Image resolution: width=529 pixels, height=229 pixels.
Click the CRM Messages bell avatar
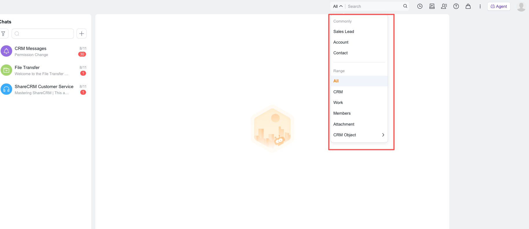(6, 51)
